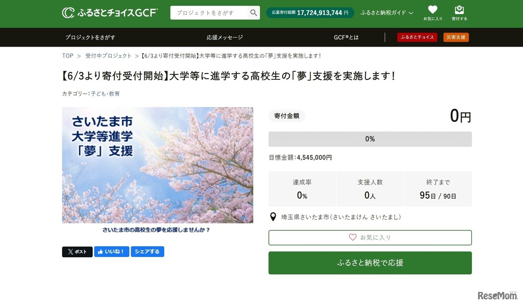This screenshot has width=523, height=305.
Task: Click the シェアする button
Action: tap(148, 252)
